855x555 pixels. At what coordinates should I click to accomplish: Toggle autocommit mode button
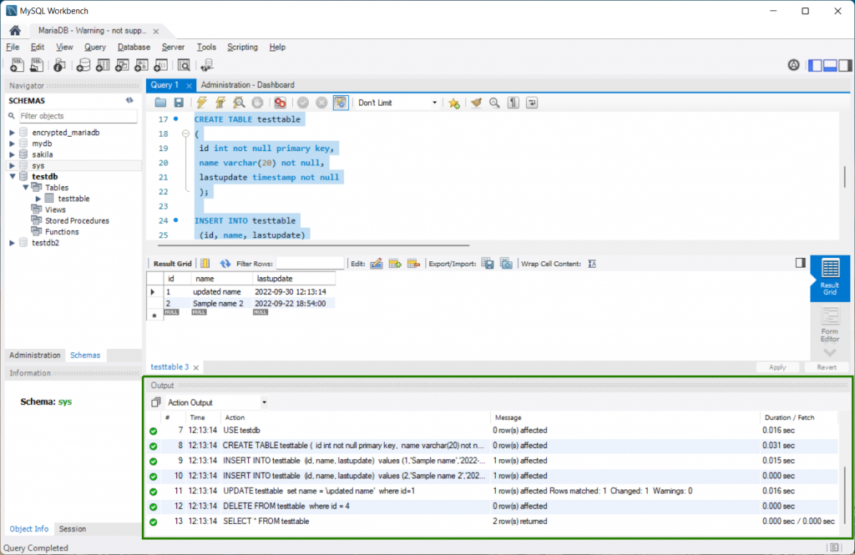tap(341, 103)
